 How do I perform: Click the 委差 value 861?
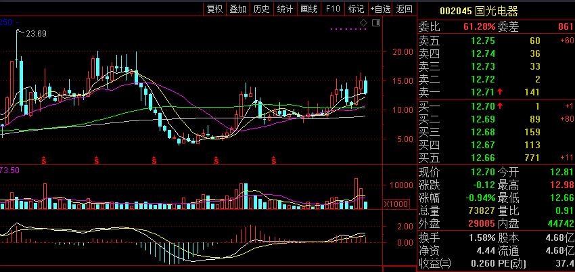(566, 26)
